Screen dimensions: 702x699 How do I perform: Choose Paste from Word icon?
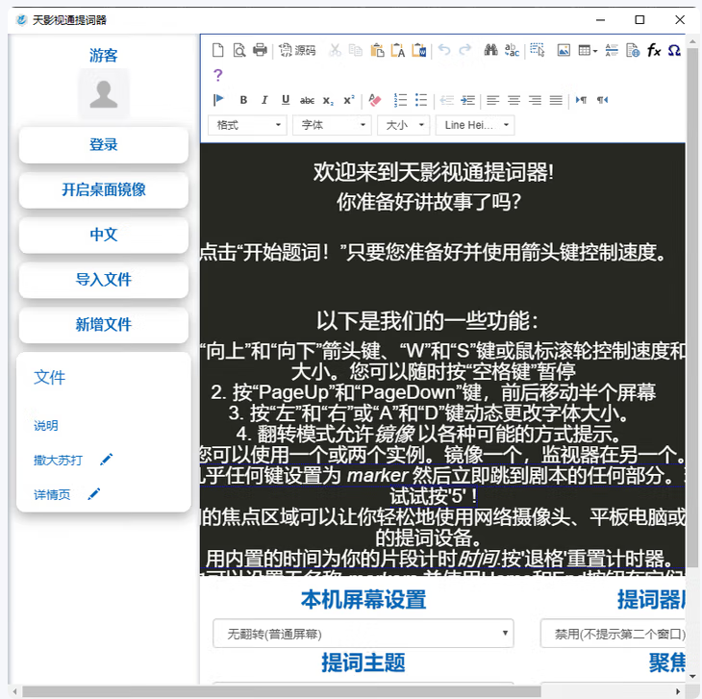[419, 50]
